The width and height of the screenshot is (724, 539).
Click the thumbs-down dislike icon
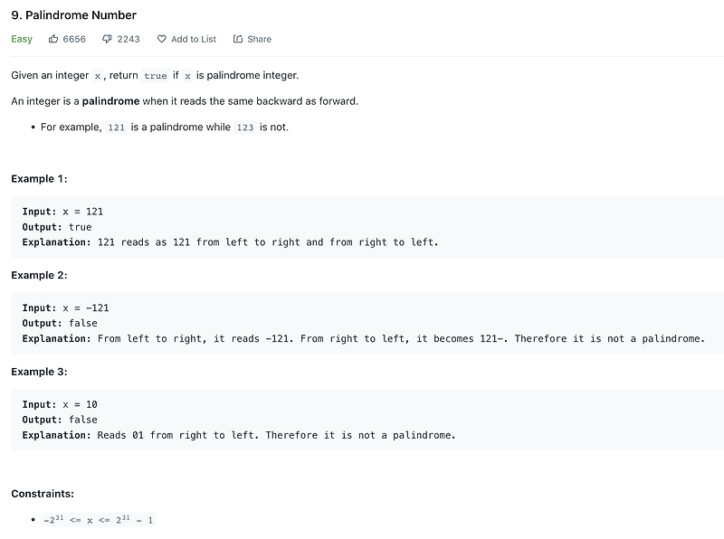[x=105, y=39]
